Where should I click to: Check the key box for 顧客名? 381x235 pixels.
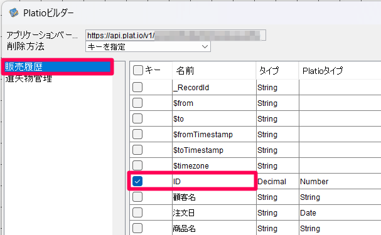[137, 197]
